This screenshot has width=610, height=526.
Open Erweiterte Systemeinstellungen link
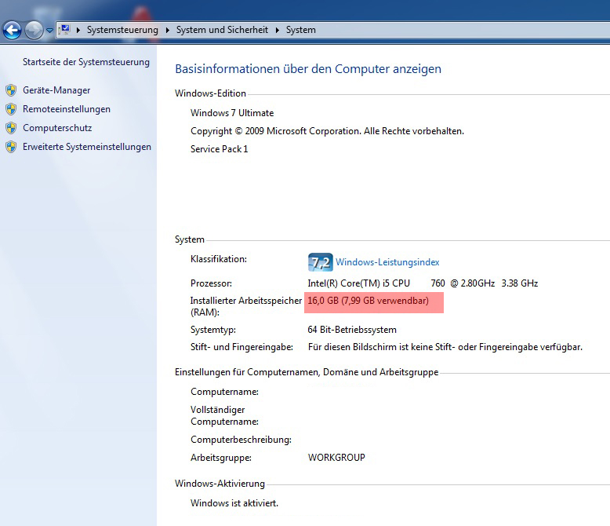(87, 147)
